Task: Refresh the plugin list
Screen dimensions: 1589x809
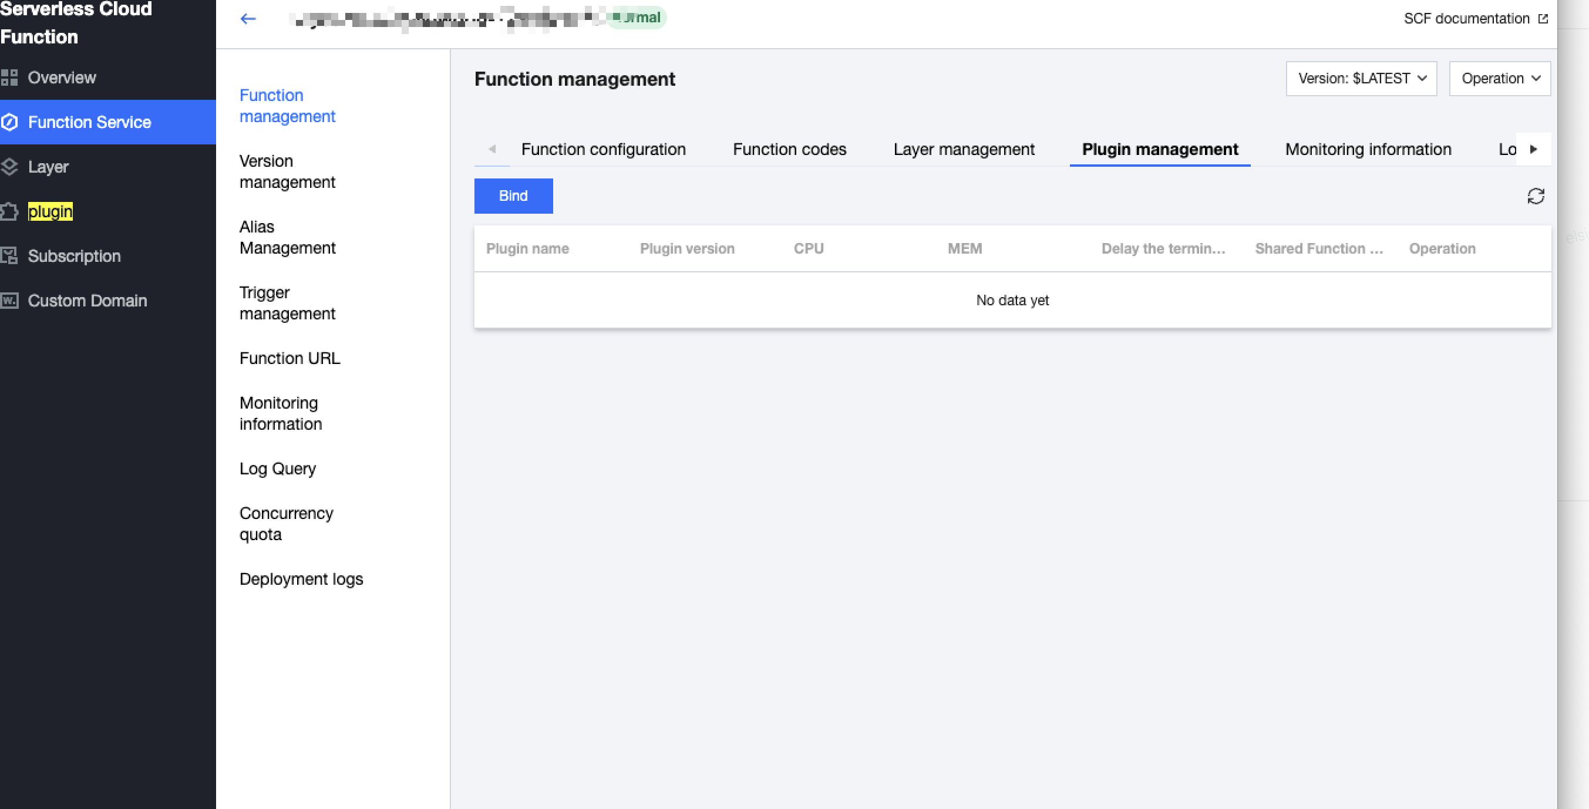Action: coord(1536,196)
